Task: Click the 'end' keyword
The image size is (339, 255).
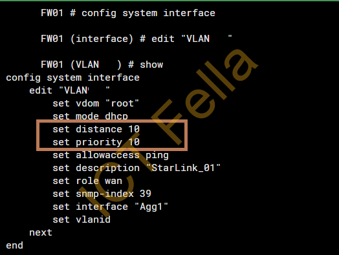Action: [14, 245]
